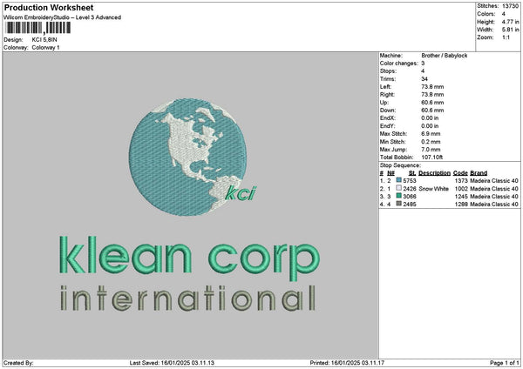Click the small 'kci' lettering on the globe
The image size is (523, 369).
tap(241, 193)
